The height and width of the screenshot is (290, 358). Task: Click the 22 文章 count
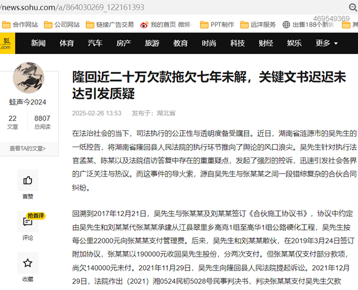point(13,122)
